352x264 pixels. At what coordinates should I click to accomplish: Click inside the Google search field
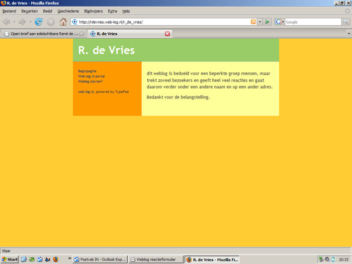(x=312, y=22)
